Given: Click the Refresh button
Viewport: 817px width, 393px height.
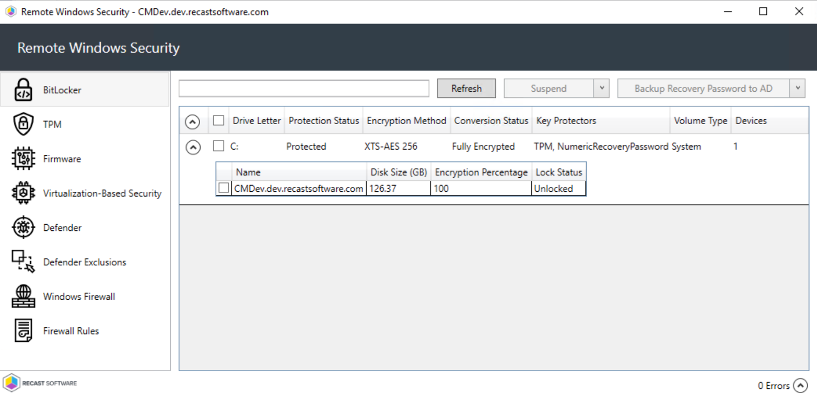Looking at the screenshot, I should [466, 89].
